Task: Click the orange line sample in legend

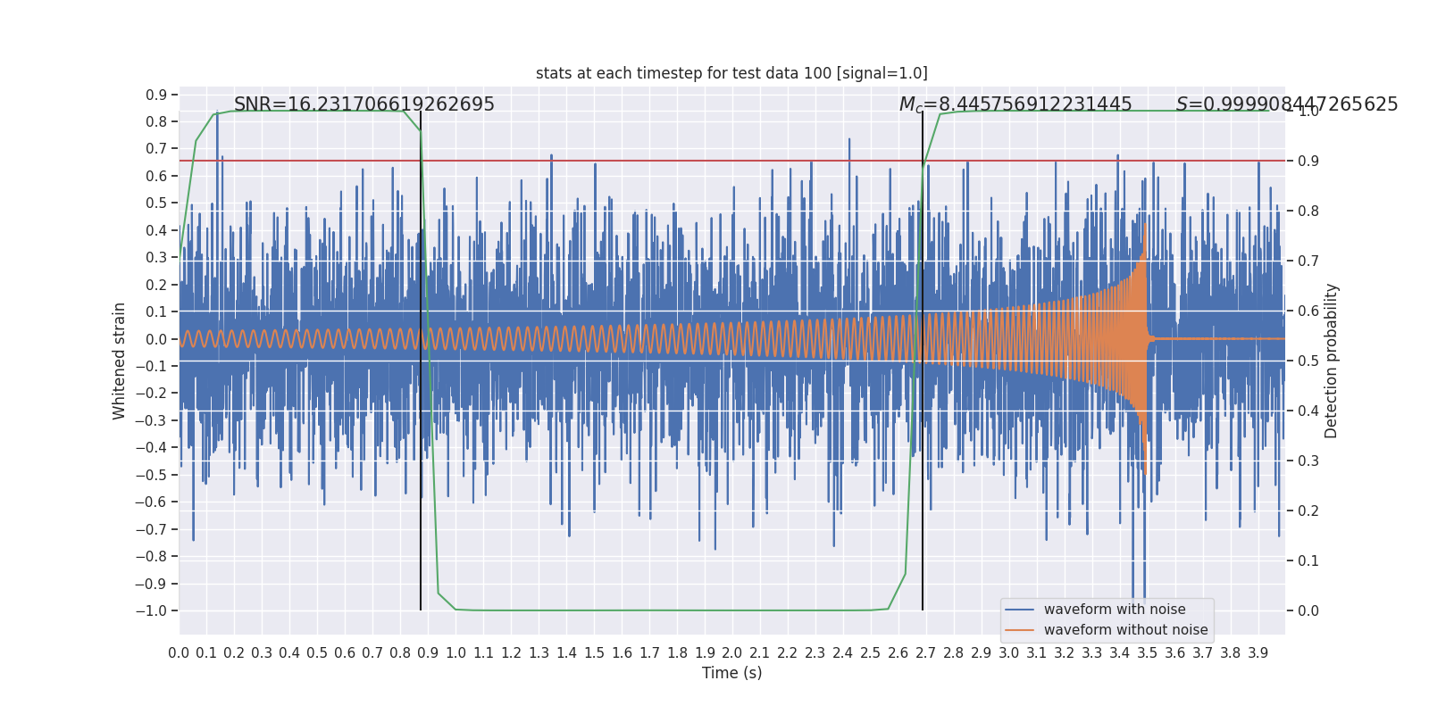Action: click(x=1019, y=630)
